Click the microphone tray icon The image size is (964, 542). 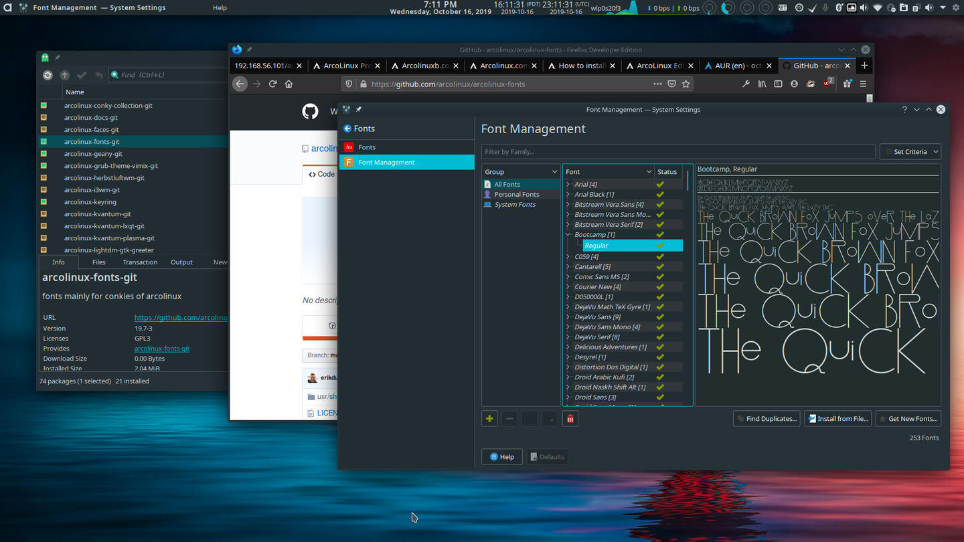[825, 8]
